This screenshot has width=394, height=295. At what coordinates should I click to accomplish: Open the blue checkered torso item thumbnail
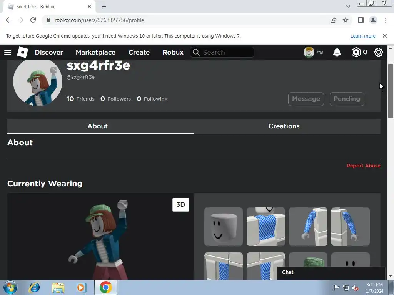click(266, 227)
